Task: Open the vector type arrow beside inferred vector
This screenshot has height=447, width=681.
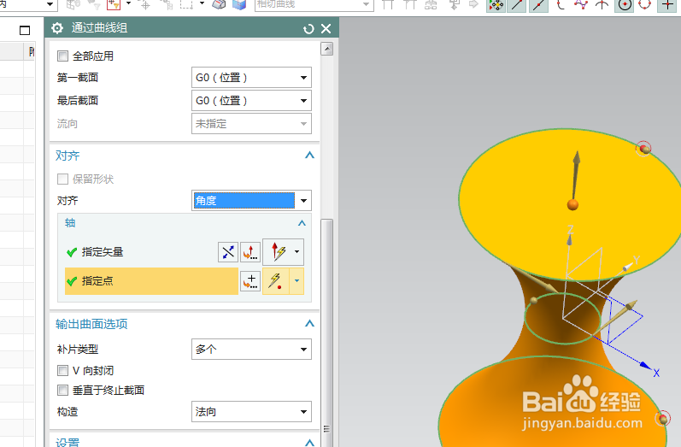Action: [x=297, y=252]
